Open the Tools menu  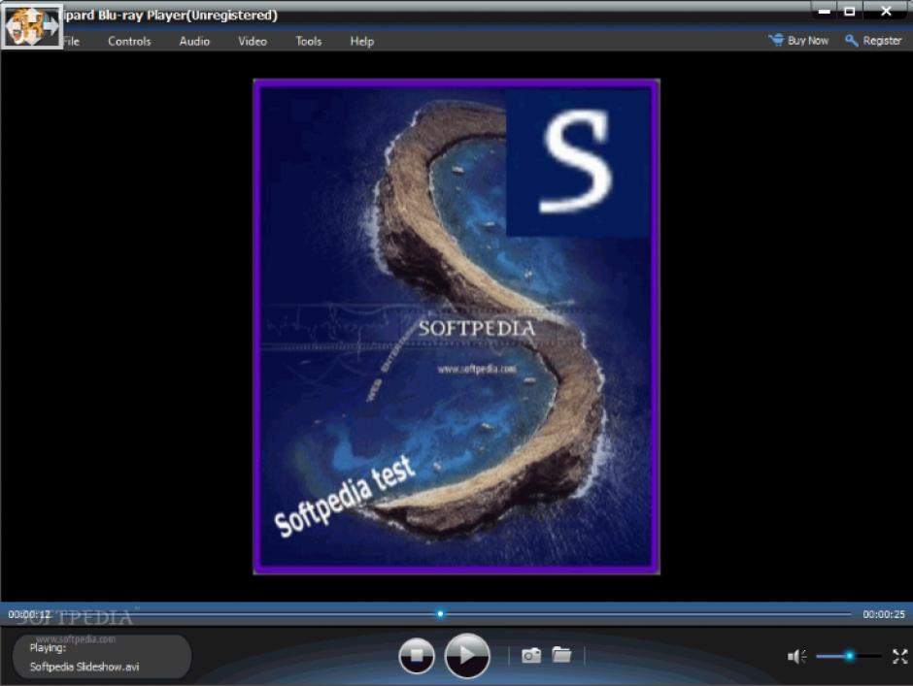(309, 42)
